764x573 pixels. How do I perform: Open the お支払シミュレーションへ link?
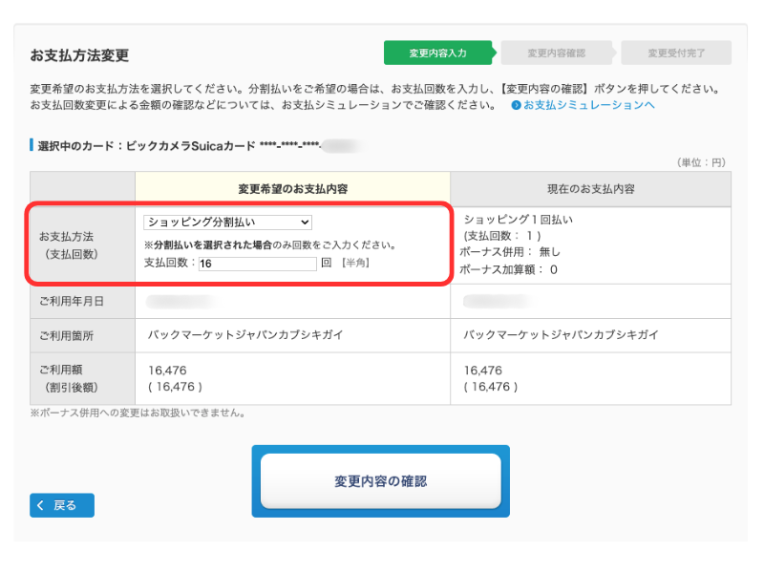pyautogui.click(x=588, y=104)
